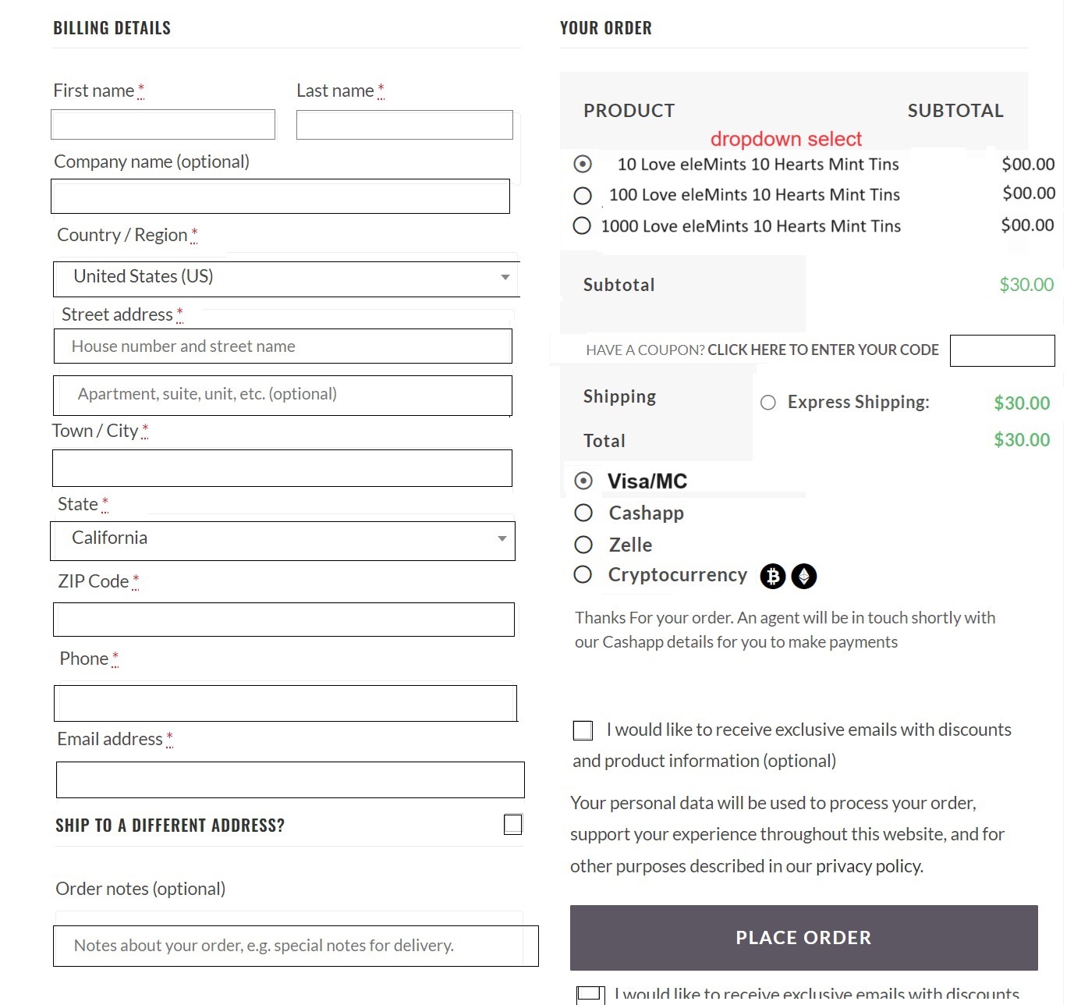Choose Zelle as payment method

pyautogui.click(x=583, y=545)
